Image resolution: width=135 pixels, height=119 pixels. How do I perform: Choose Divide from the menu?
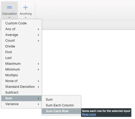click(x=21, y=46)
